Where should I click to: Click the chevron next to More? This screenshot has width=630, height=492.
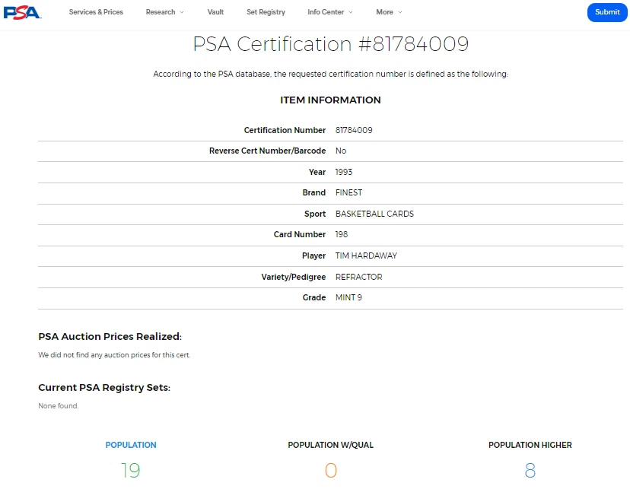(399, 12)
